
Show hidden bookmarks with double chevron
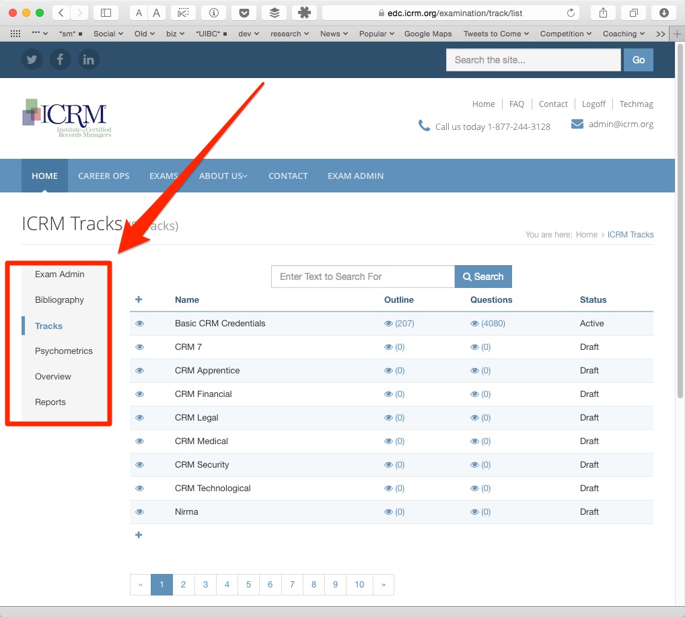(x=661, y=34)
